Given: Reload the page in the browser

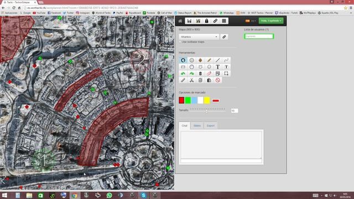Looking at the screenshot, I should click(x=14, y=8).
